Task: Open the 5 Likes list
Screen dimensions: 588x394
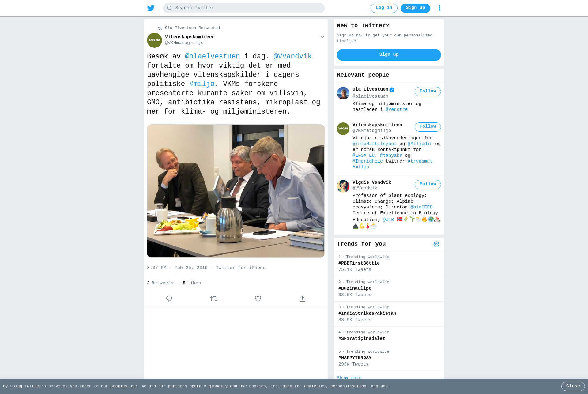Action: [x=192, y=283]
